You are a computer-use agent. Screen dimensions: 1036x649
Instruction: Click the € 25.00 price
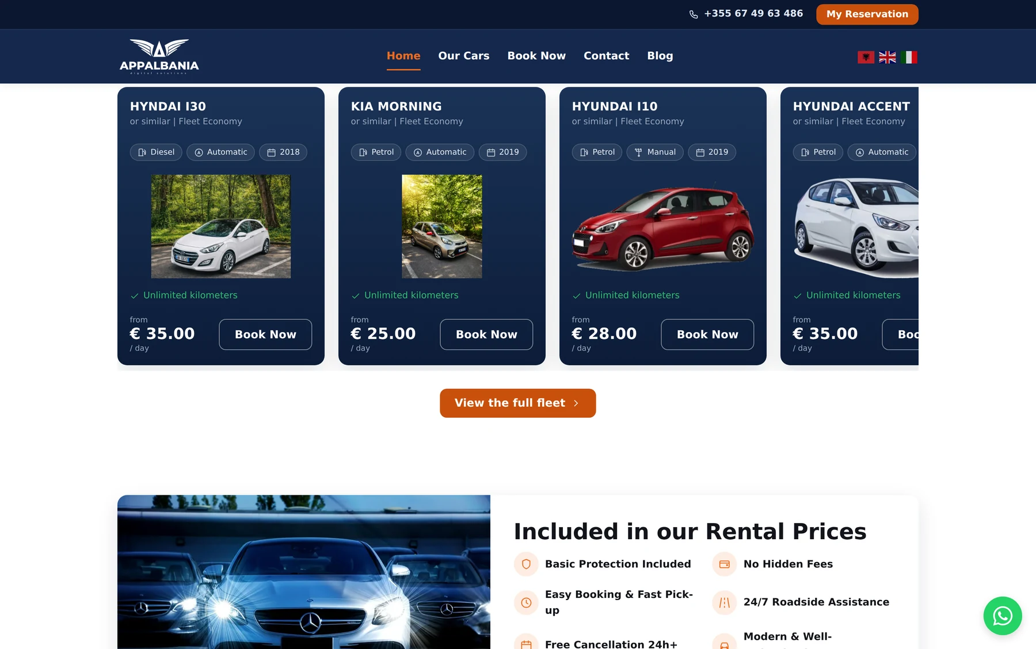(383, 334)
